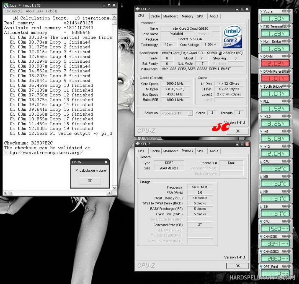Open settings icon on Vcore monitor widget
299x284 pixels.
(x=284, y=11)
